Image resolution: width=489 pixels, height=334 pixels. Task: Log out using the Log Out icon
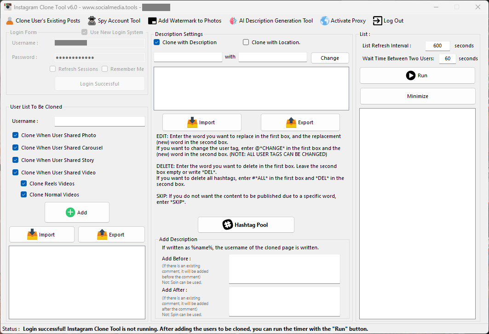point(377,21)
